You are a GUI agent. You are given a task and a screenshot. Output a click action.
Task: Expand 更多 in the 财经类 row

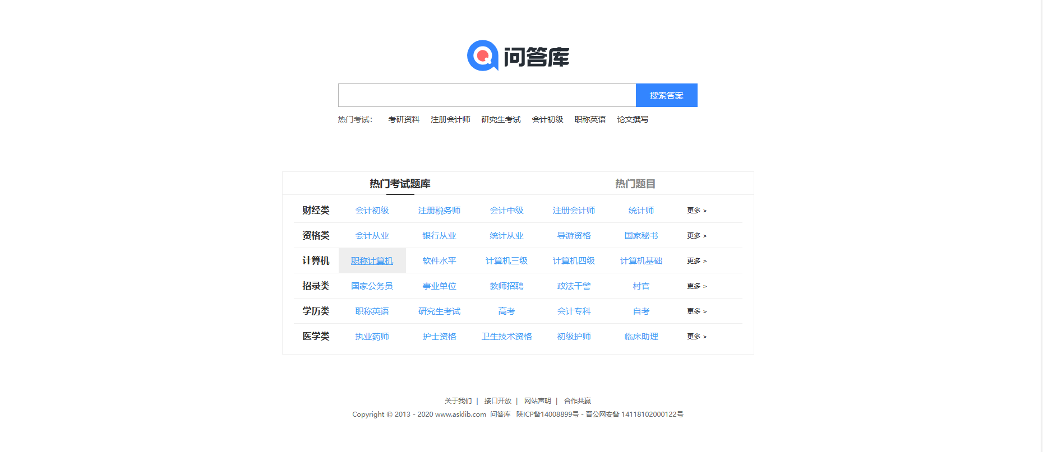pos(697,211)
